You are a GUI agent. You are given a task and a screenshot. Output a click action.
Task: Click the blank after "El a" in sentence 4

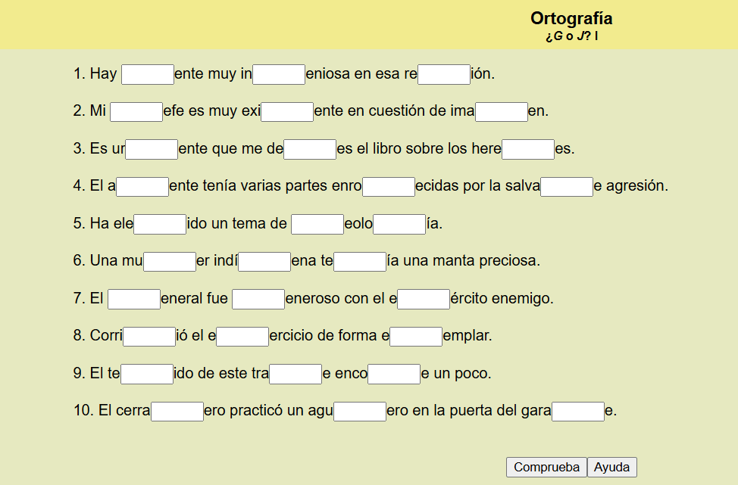[142, 186]
